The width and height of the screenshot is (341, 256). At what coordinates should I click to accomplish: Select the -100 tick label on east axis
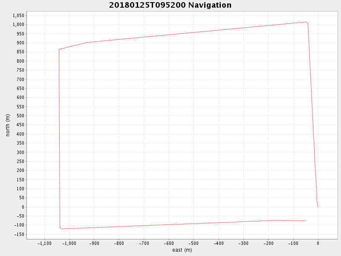pyautogui.click(x=293, y=243)
